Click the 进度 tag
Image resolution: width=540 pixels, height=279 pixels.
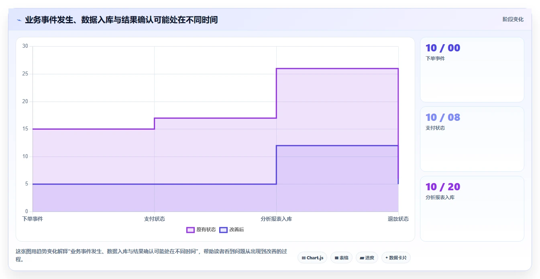click(x=367, y=258)
